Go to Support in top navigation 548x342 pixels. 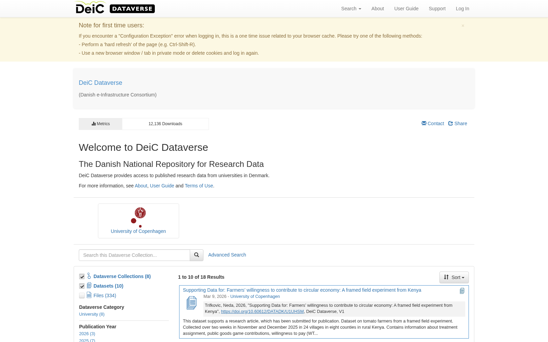[x=437, y=9]
